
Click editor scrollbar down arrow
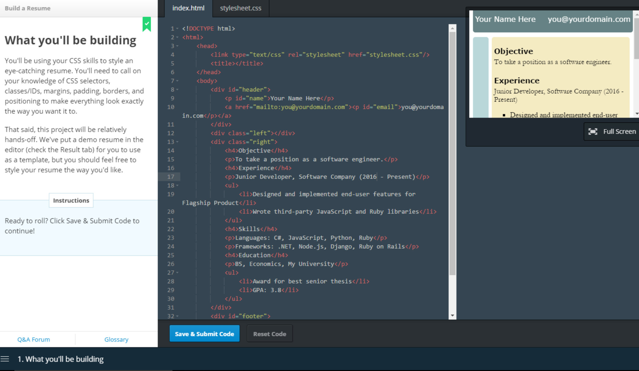(x=452, y=315)
